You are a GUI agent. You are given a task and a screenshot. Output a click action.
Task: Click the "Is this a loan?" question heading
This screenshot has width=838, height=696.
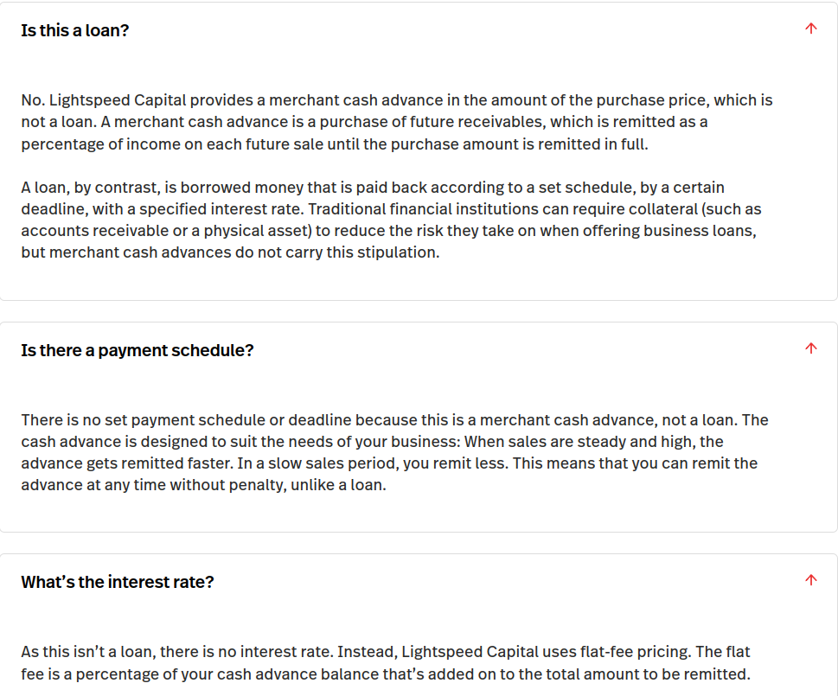[75, 30]
